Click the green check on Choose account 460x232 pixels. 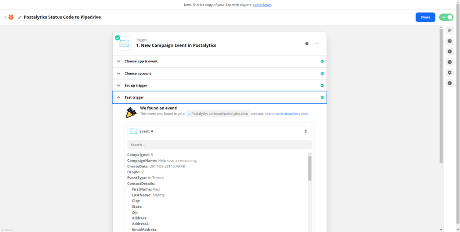(x=322, y=73)
